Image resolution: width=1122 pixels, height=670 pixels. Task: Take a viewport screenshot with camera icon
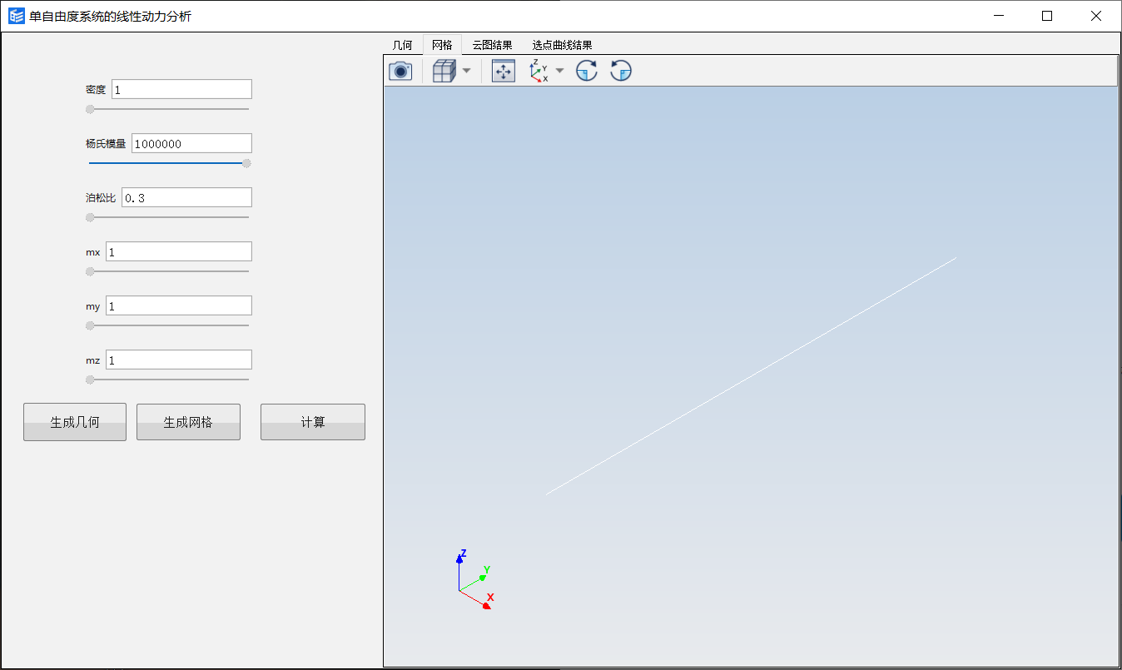[400, 72]
